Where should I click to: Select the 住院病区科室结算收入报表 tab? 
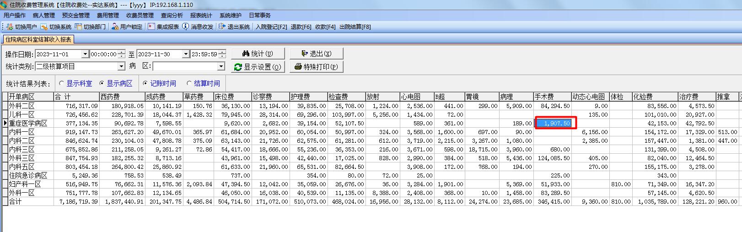tap(38, 40)
